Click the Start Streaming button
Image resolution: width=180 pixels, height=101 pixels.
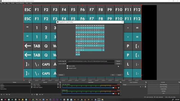[163, 85]
